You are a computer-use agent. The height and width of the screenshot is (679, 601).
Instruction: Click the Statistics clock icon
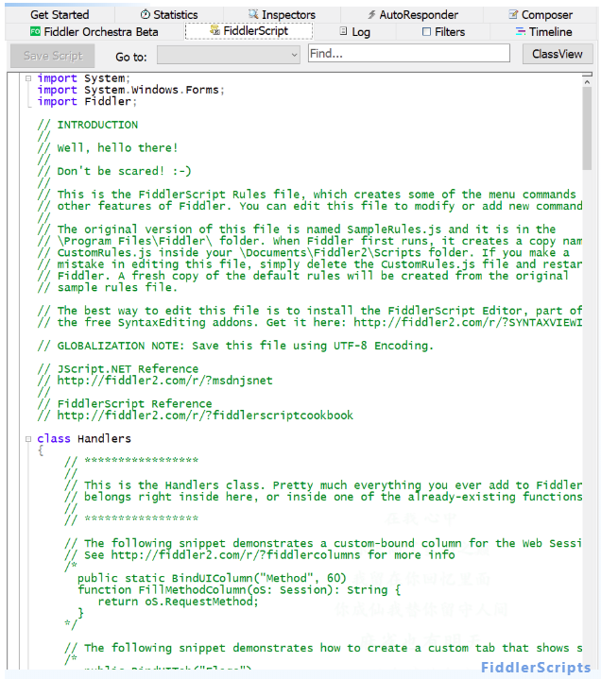146,15
